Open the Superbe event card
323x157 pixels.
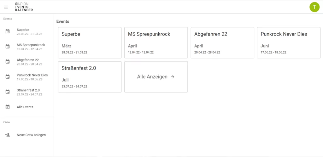(90, 43)
